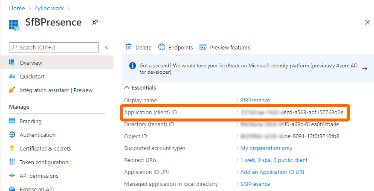Select the Directory (tenant) ID value

pos(290,124)
